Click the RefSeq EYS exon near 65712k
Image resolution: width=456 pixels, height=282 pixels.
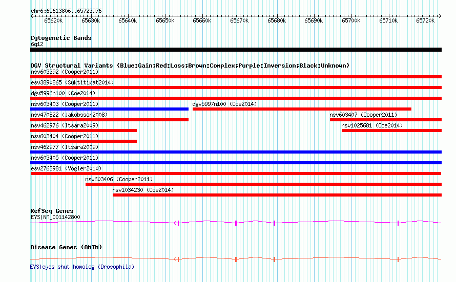398,223
